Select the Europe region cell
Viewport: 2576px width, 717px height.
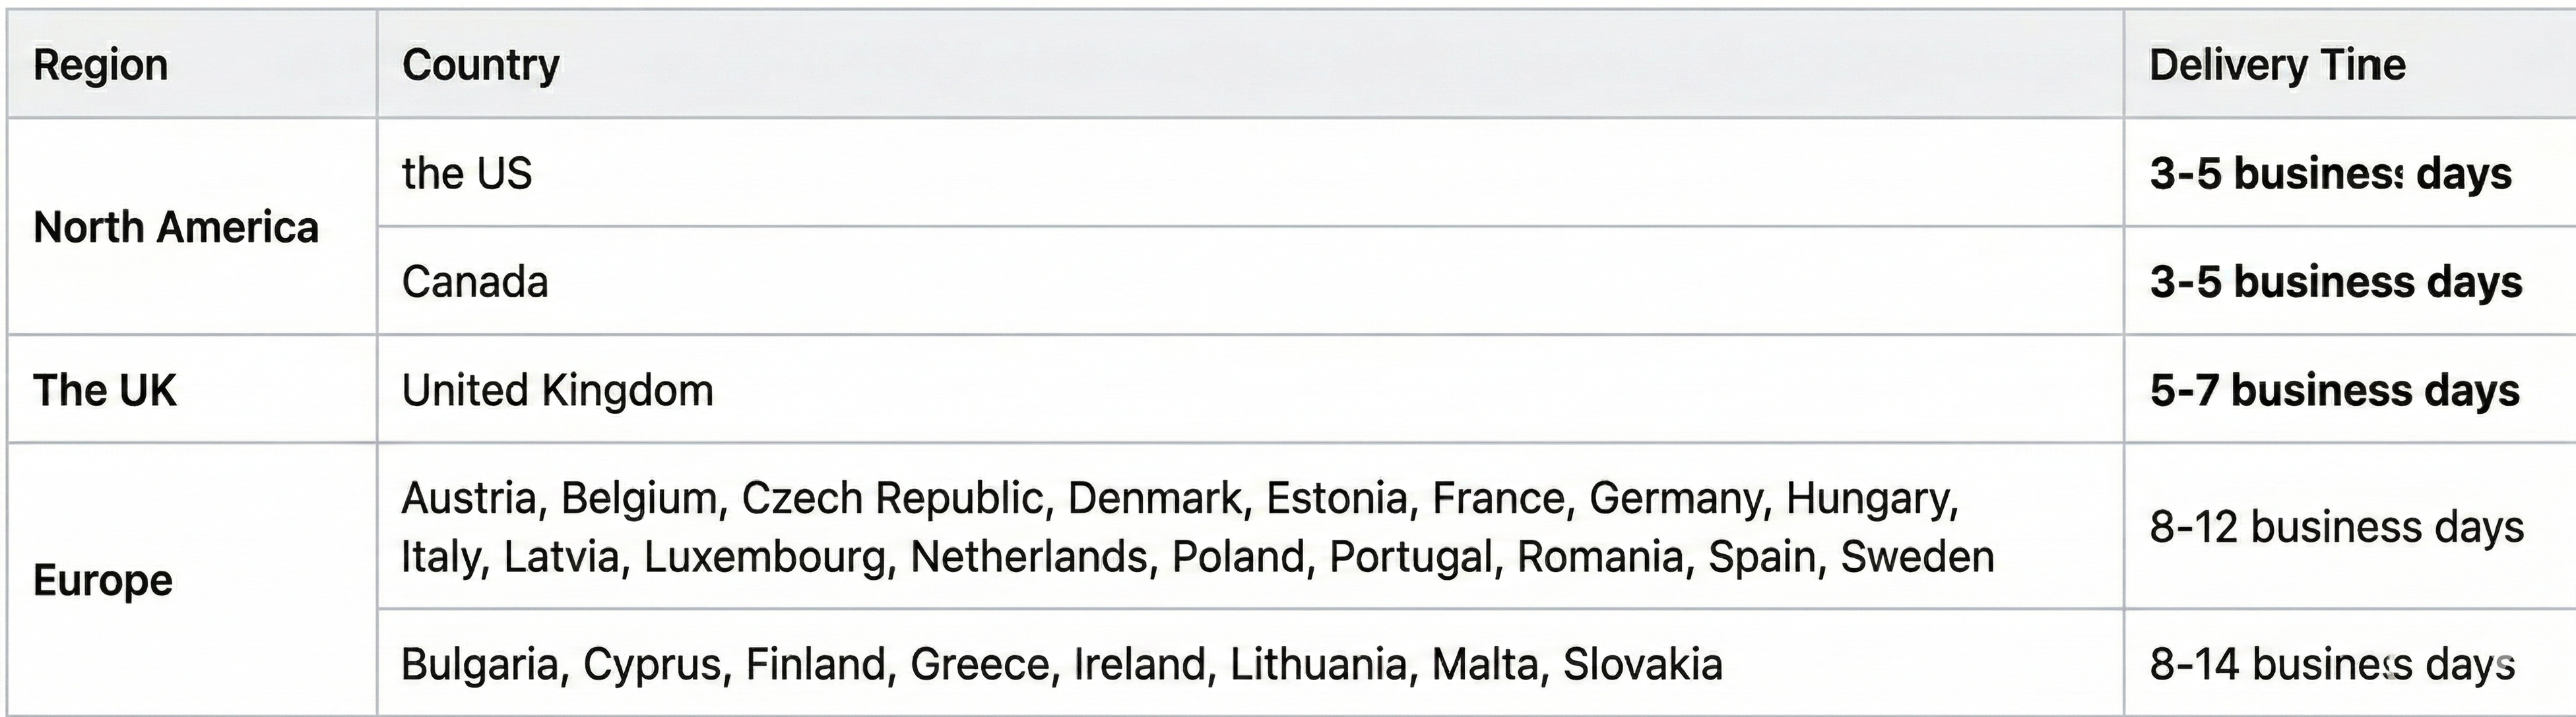(x=103, y=580)
